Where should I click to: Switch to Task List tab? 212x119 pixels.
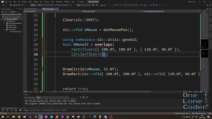tap(64, 110)
